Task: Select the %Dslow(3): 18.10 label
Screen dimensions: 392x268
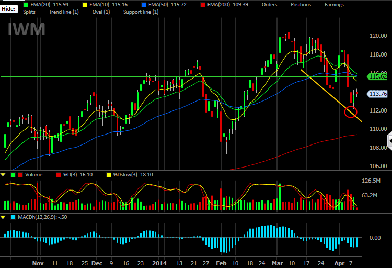Action: 133,175
